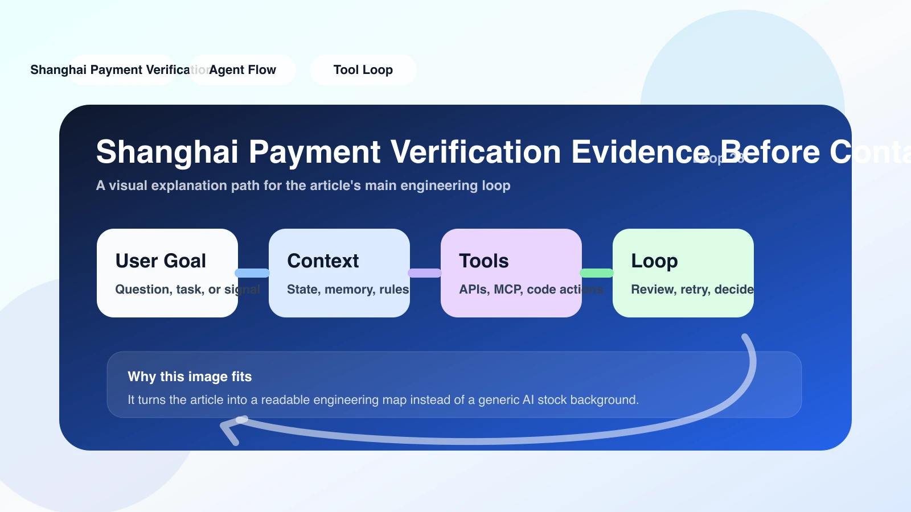Screen dimensions: 911x512
Task: Click 'Question, task, or signal' caption
Action: [187, 290]
